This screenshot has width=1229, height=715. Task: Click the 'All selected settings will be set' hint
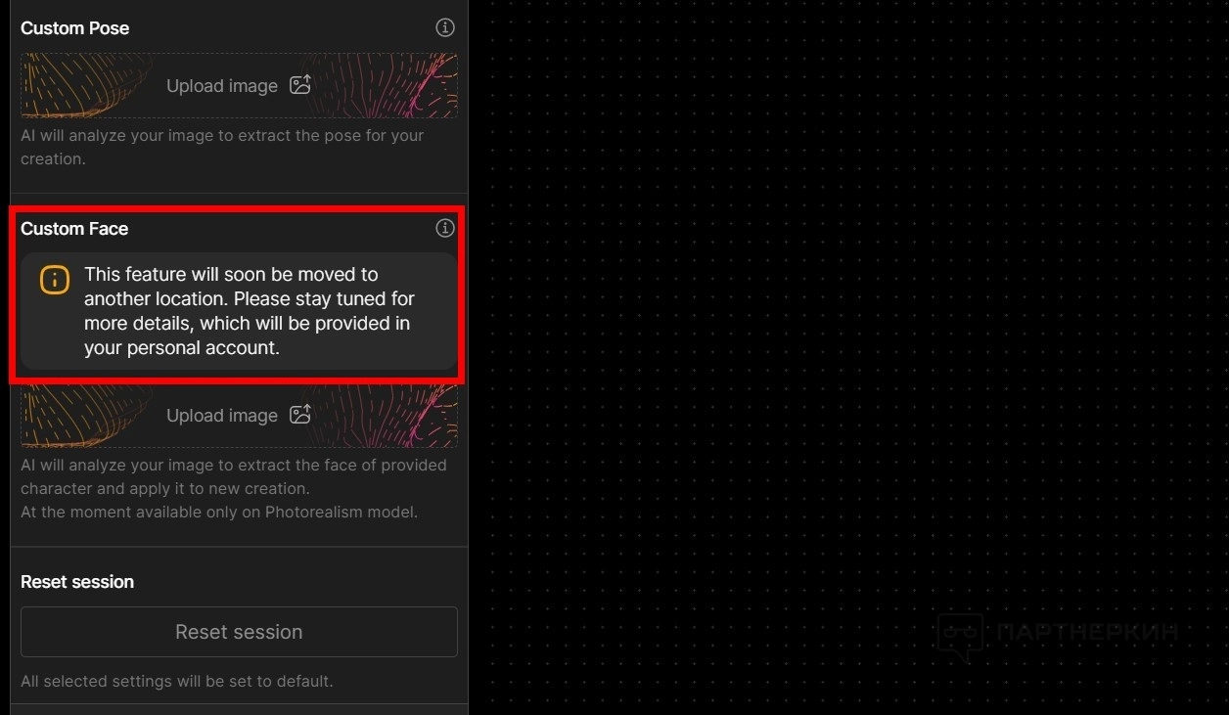point(177,681)
